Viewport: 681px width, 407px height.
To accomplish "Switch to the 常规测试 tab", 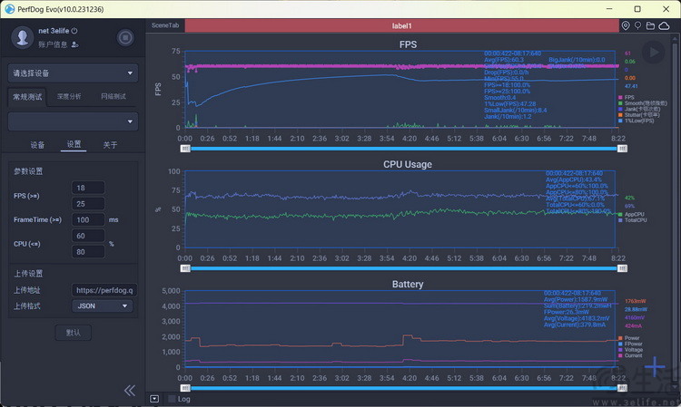I will pyautogui.click(x=27, y=97).
